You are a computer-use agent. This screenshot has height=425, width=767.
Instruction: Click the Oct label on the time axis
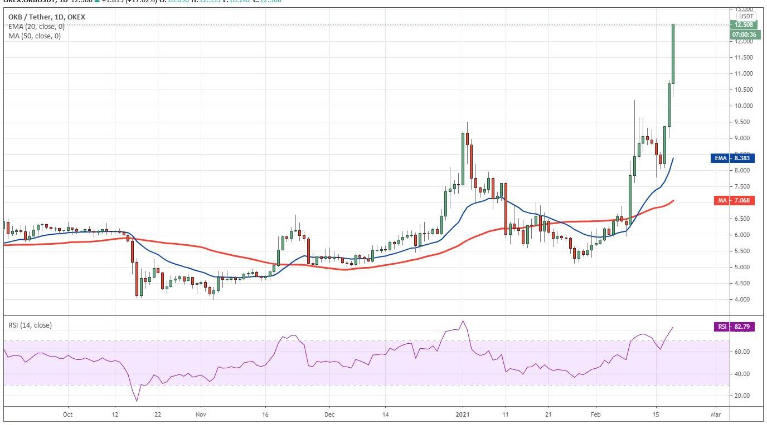(67, 414)
